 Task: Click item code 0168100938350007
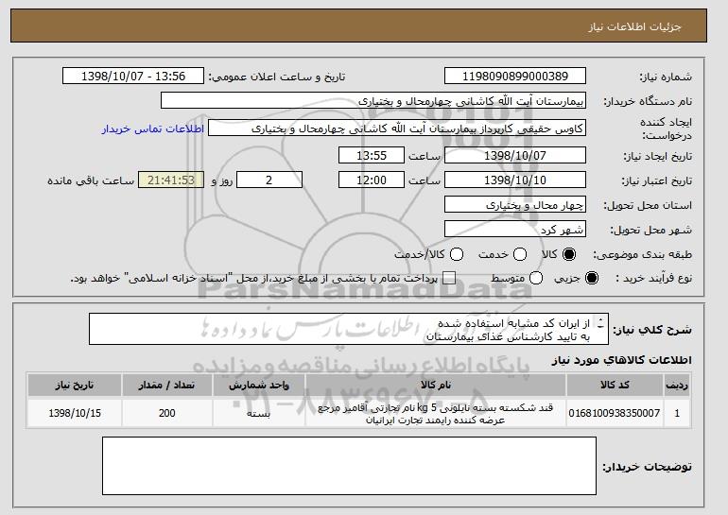pos(615,413)
